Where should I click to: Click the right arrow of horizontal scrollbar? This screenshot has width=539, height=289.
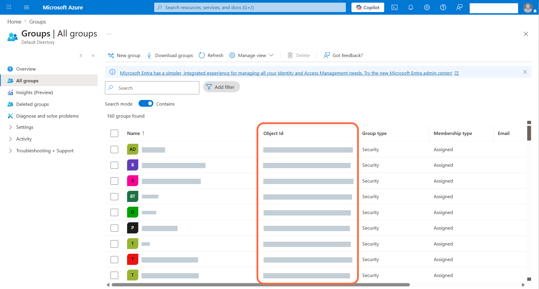[x=523, y=285]
